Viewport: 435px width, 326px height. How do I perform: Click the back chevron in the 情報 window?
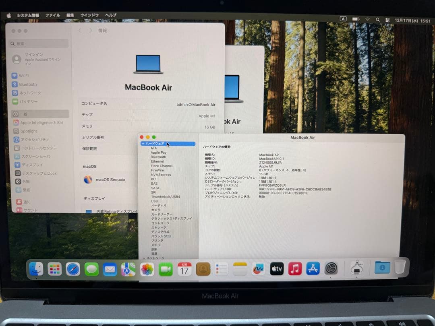click(80, 30)
